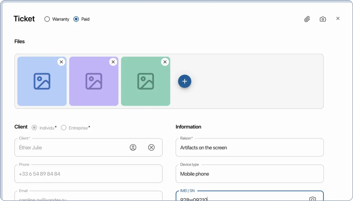Remove the green image thumbnail

click(x=165, y=62)
